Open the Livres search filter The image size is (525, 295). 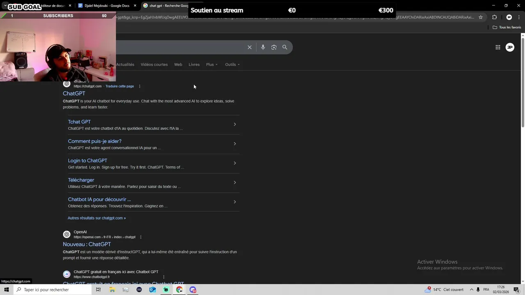click(x=194, y=64)
